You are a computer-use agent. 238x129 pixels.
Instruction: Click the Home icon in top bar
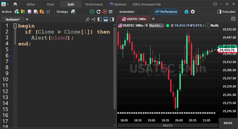pyautogui.click(x=15, y=4)
